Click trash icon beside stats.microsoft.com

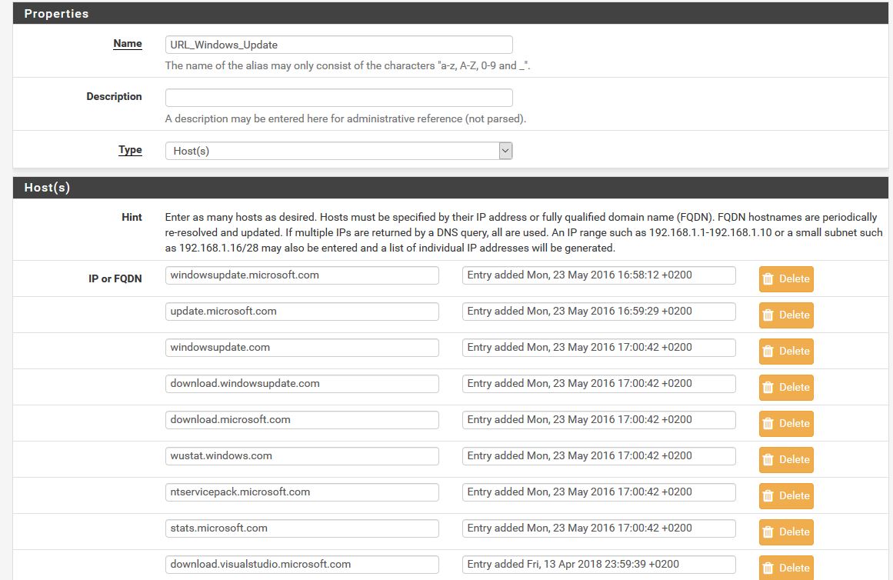768,532
